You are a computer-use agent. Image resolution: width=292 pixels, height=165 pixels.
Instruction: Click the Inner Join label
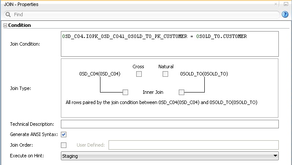(153, 92)
